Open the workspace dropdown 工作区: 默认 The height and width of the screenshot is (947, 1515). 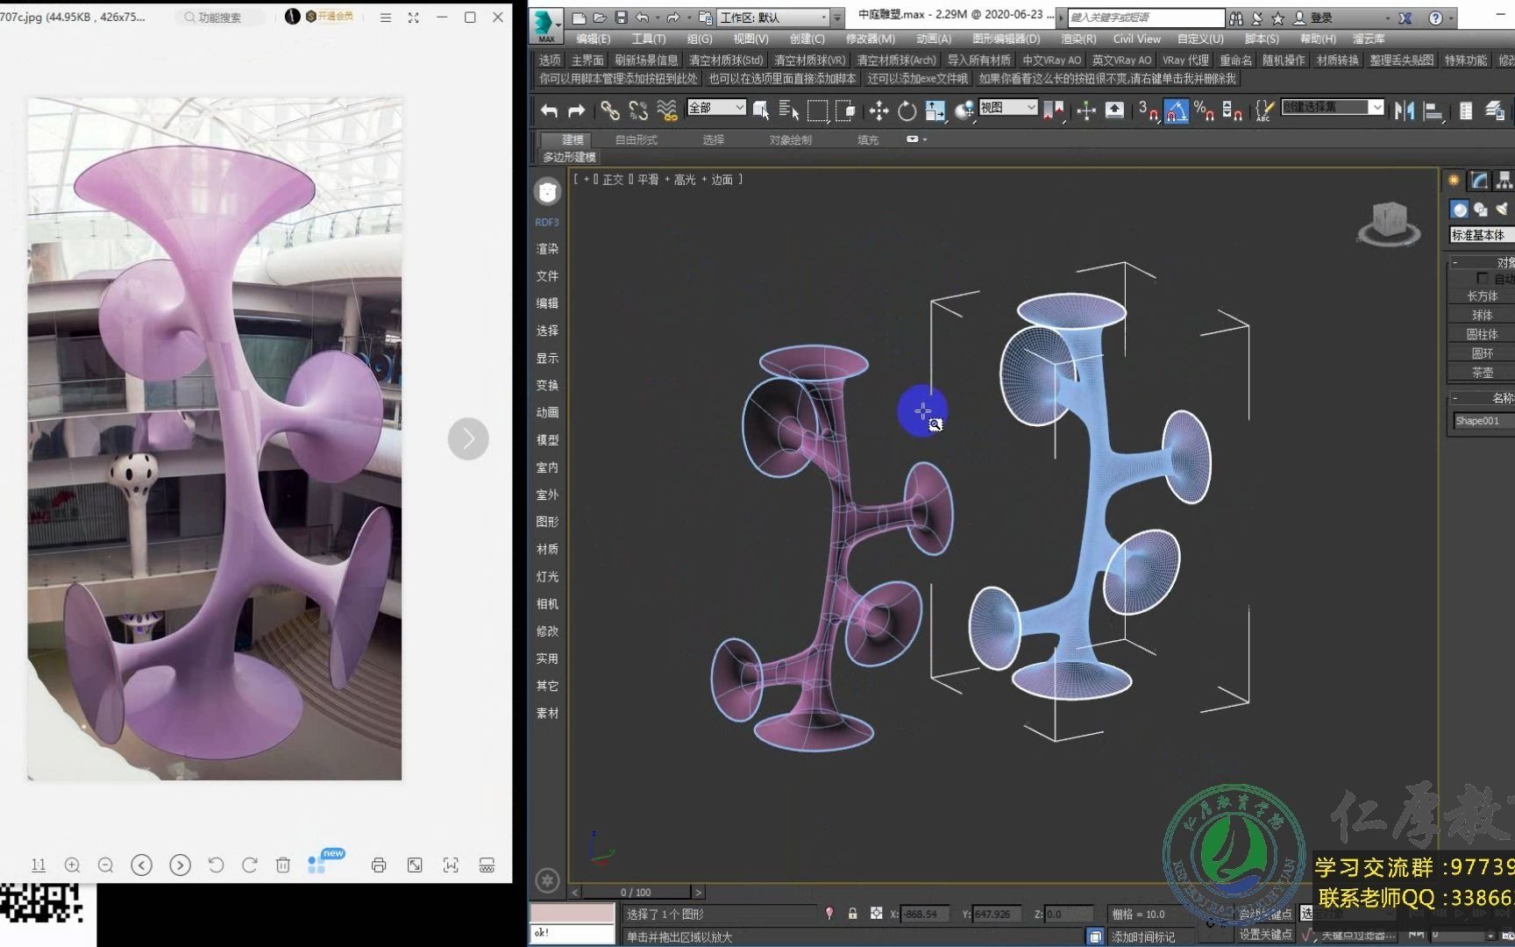[774, 18]
